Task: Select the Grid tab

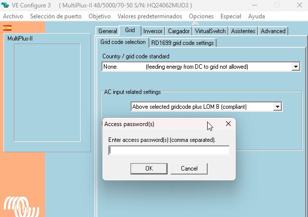Action: click(x=130, y=30)
